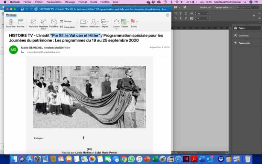Flag the message with Suivre
Screen dimensions: 262x164
[x=133, y=21]
